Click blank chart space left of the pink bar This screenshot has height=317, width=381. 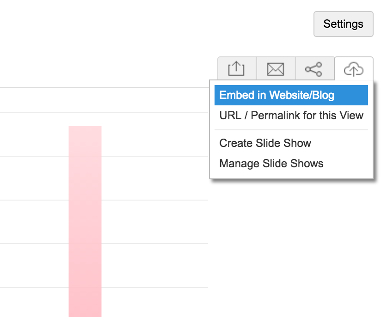tap(32, 222)
